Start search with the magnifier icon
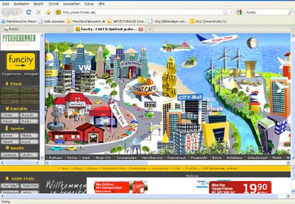 pyautogui.click(x=290, y=12)
